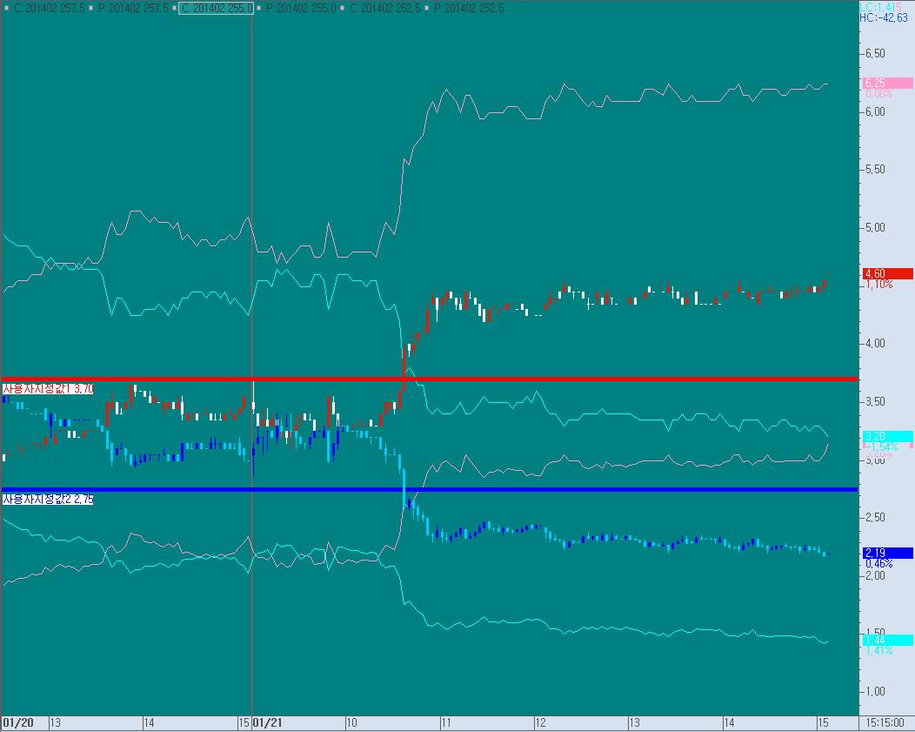This screenshot has height=732, width=915.
Task: Click the pink 6,25 price tag
Action: coord(886,83)
